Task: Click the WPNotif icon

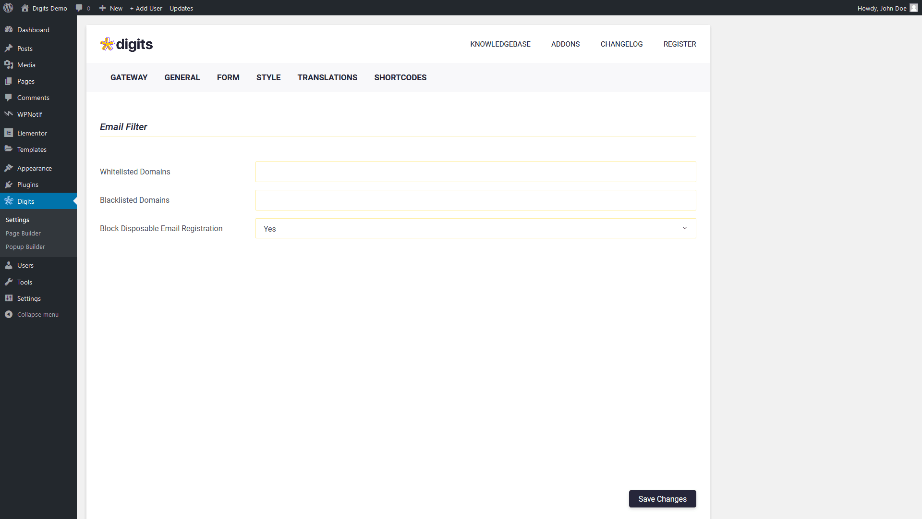Action: [x=9, y=114]
